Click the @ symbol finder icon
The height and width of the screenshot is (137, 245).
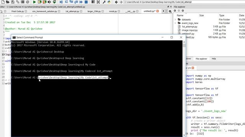(28, 2)
